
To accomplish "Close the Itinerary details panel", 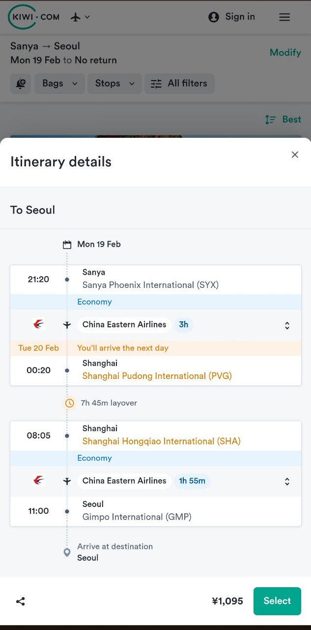I will 295,155.
